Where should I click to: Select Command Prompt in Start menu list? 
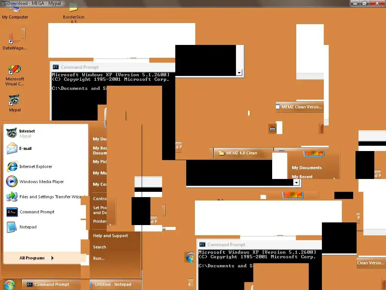coord(37,212)
